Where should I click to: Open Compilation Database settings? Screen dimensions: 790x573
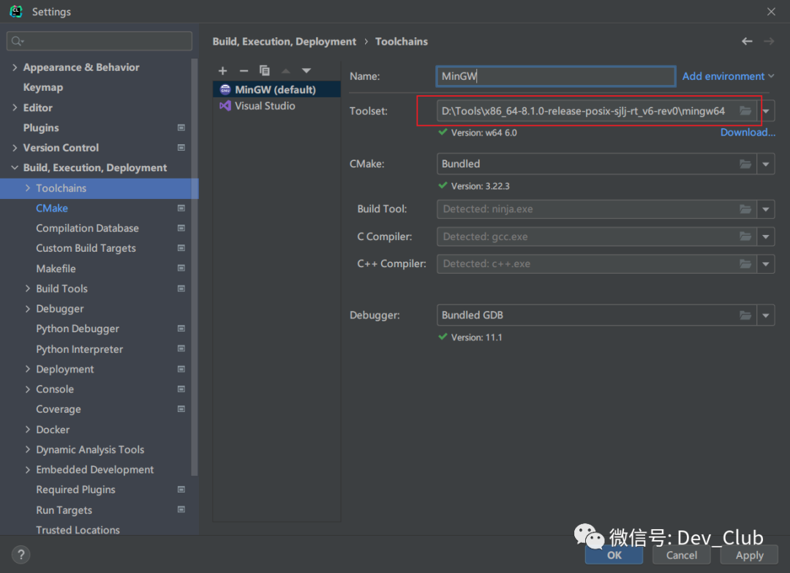pos(87,228)
